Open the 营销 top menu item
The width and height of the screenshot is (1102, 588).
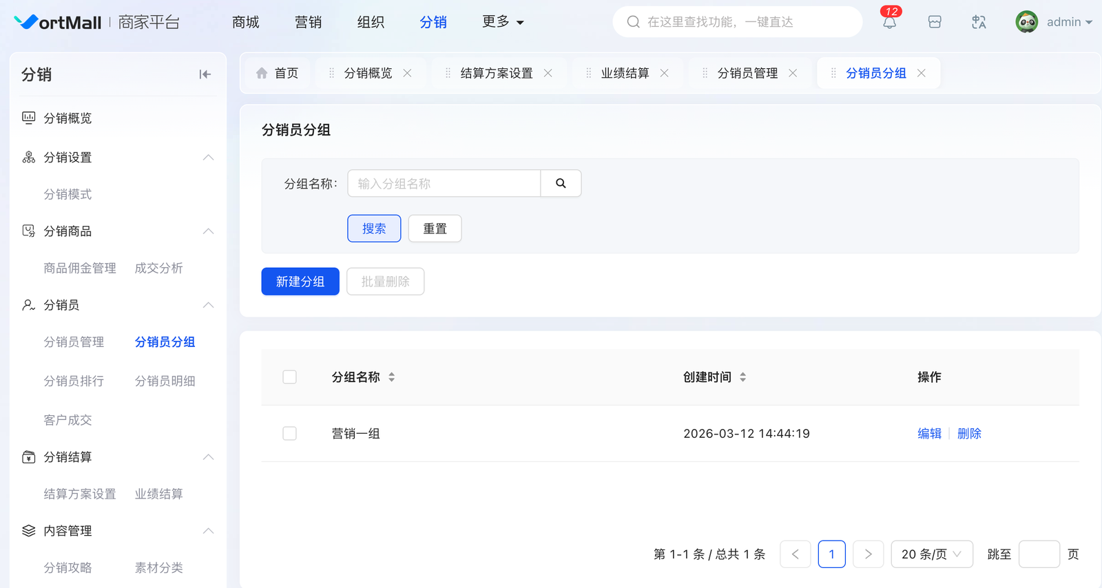(308, 22)
